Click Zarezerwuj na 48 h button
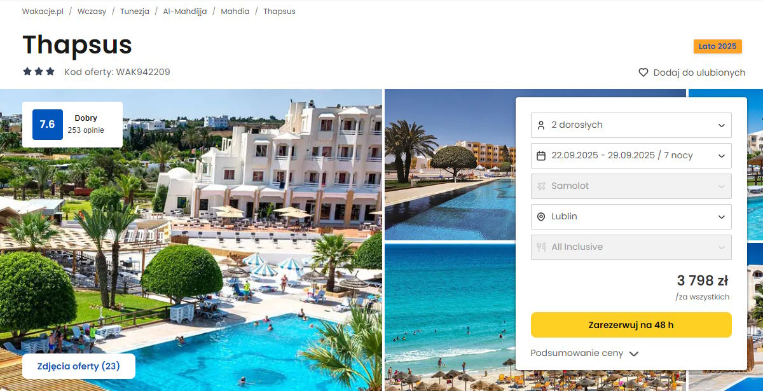Image resolution: width=763 pixels, height=391 pixels. (631, 325)
